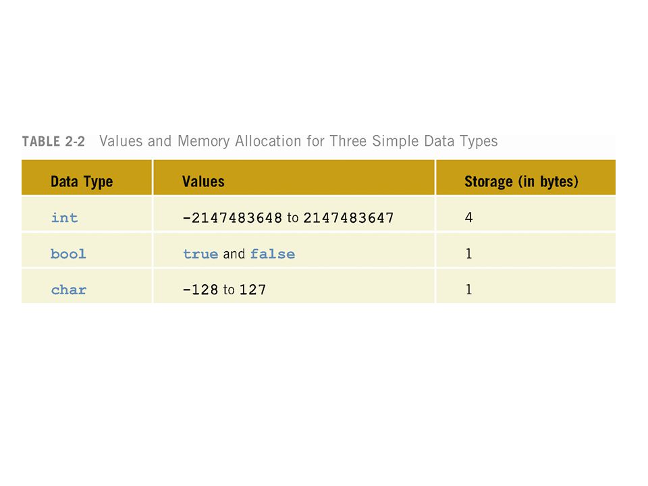The image size is (648, 486).
Task: Click the TABLE 2-2 label
Action: pos(53,141)
